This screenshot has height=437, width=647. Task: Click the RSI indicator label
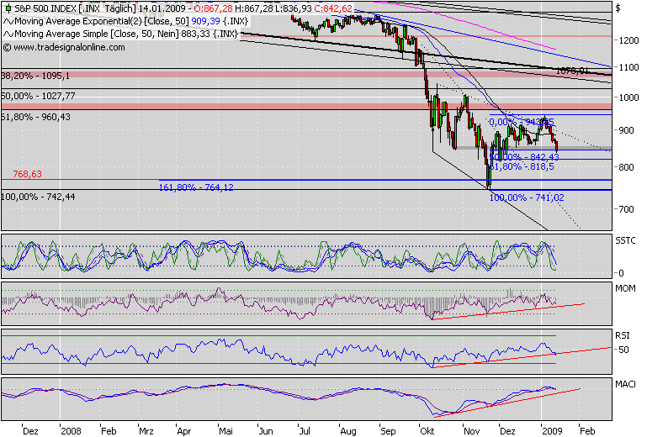(x=622, y=335)
